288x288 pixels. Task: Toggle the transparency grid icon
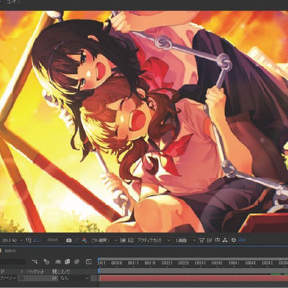point(130,240)
